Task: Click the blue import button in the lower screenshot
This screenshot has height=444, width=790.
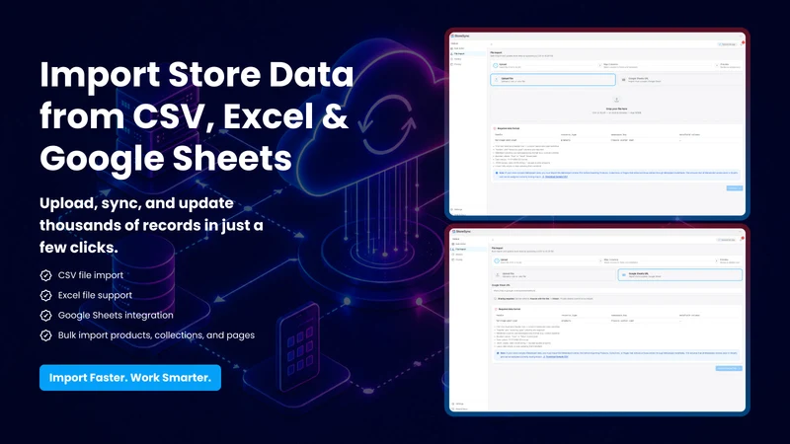Action: tap(729, 368)
